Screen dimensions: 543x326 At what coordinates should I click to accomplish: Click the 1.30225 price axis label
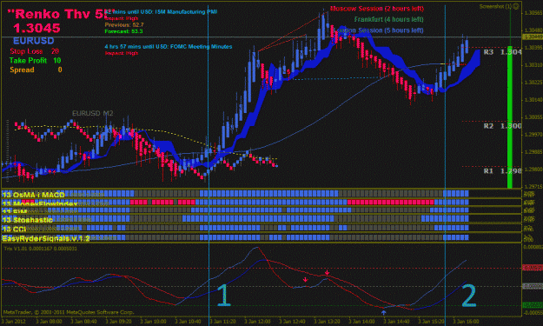coord(533,82)
